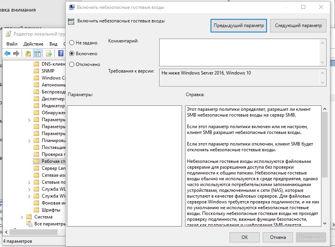335x247 pixels.
Task: Open the Действие menu
Action: 33,44
